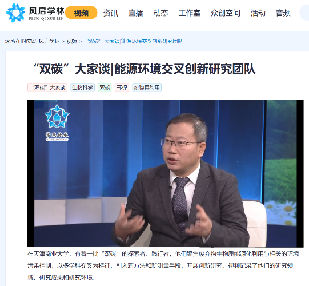Open the 工作室 page
Viewport: 309px width, 286px height.
click(190, 13)
